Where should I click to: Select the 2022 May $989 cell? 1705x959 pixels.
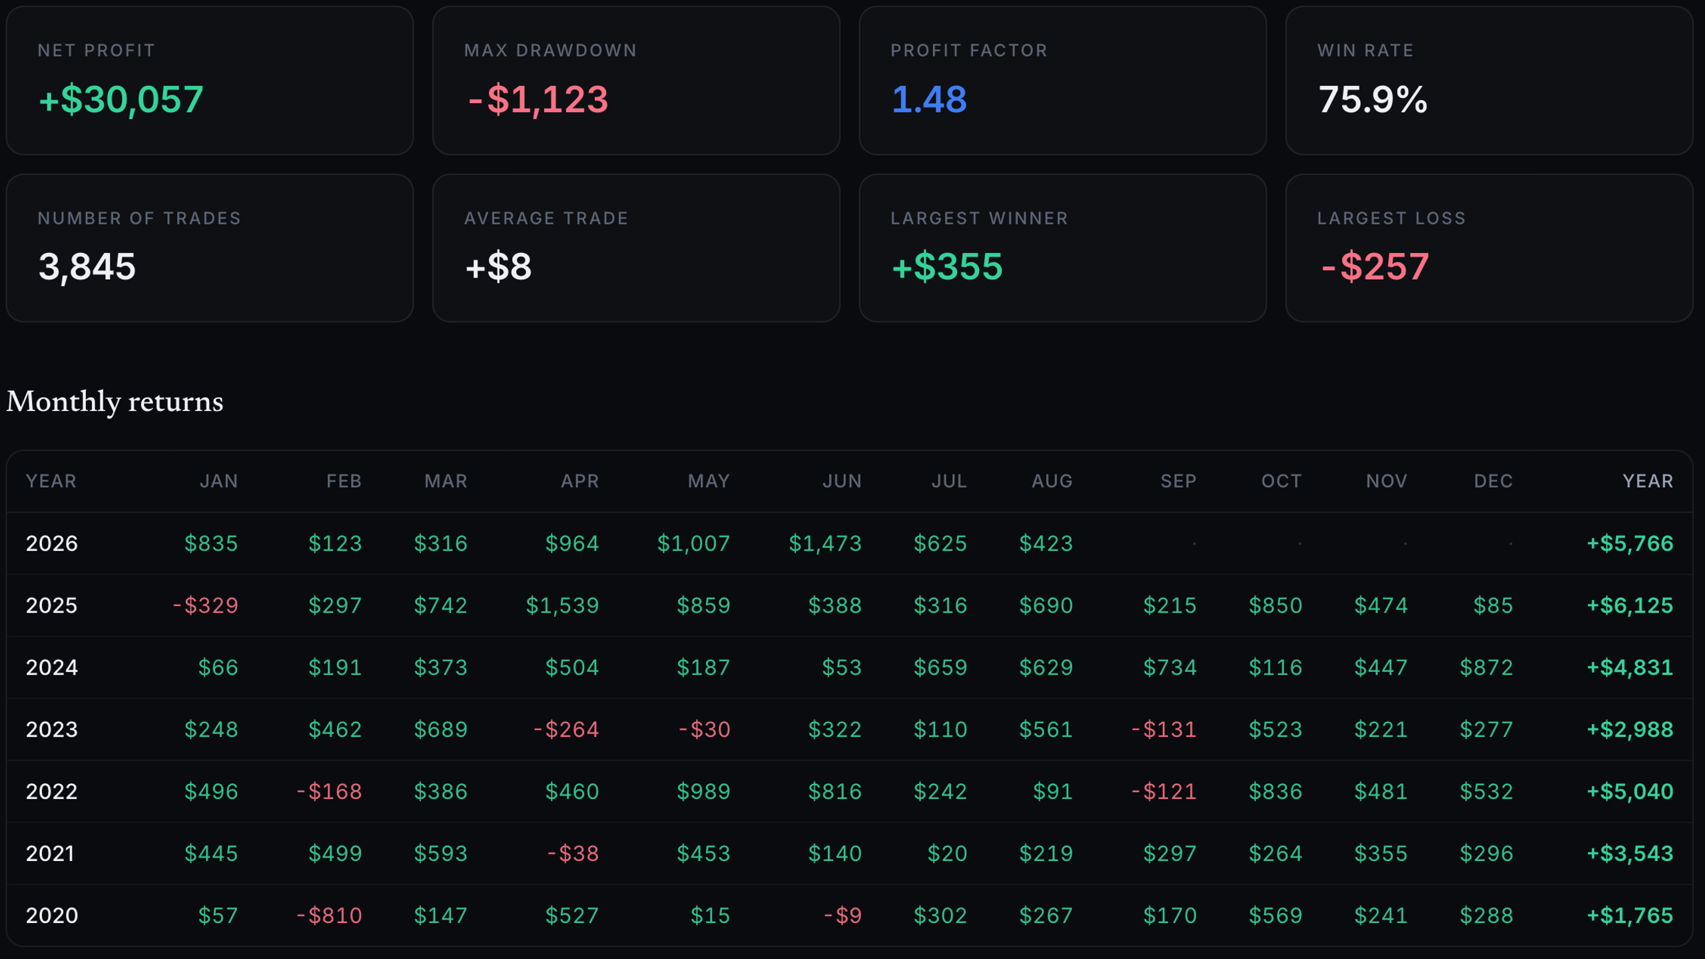pyautogui.click(x=703, y=791)
